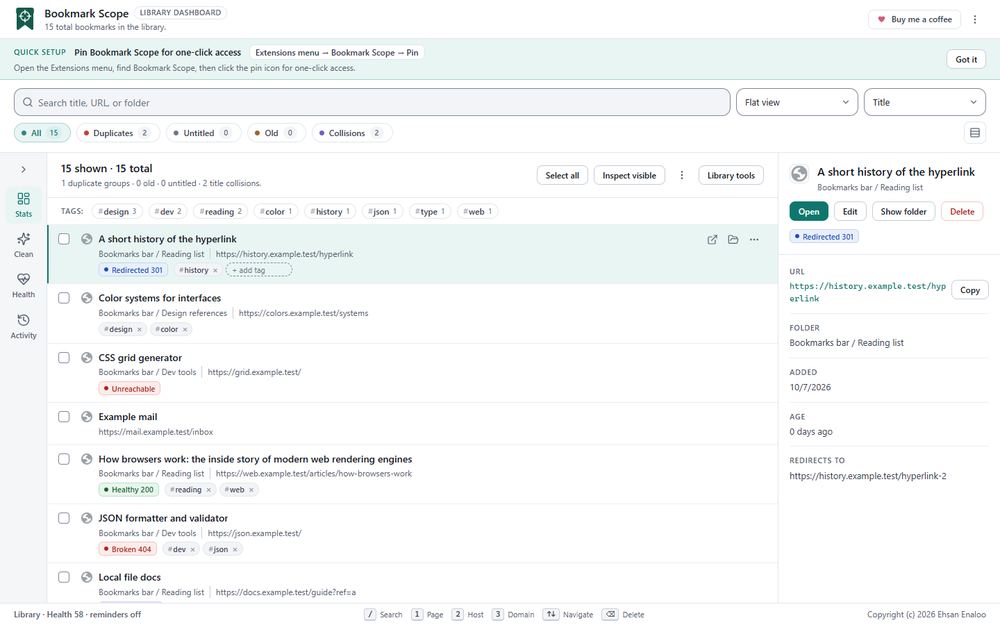Open more actions for the hyperlink bookmark row
The image size is (1000, 625).
tap(754, 240)
